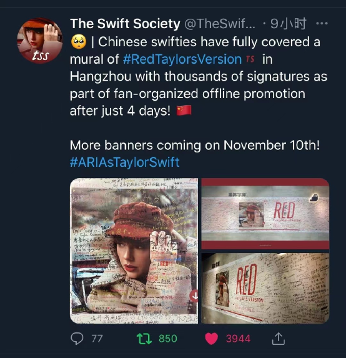View the top-right RED mural photo
Image resolution: width=346 pixels, height=358 pixels.
(265, 214)
